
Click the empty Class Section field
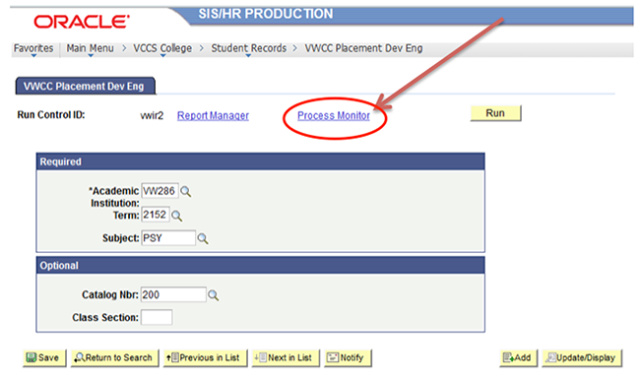point(157,317)
